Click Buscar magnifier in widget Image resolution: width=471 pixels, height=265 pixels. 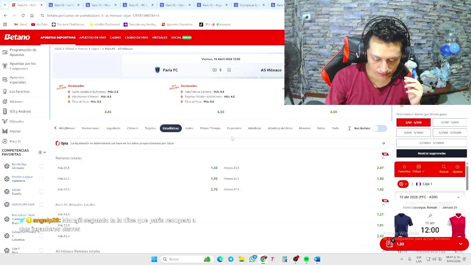pyautogui.click(x=444, y=169)
